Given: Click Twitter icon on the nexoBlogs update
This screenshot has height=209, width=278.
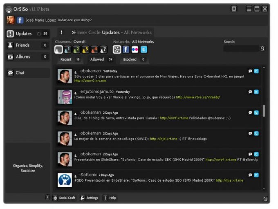Looking at the screenshot, I should (x=256, y=133).
